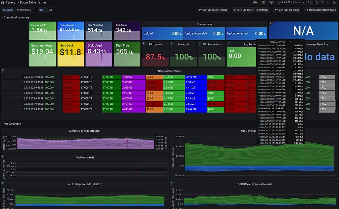Enable TV kiosk mode with the monitor icon
Image resolution: width=339 pixels, height=209 pixels.
coord(335,2)
